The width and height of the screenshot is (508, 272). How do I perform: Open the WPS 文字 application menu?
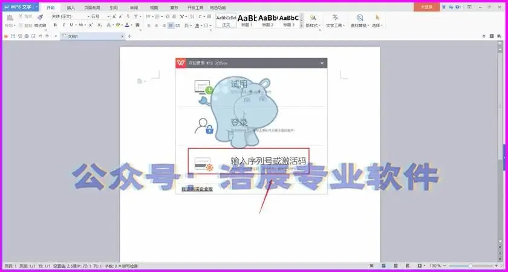point(21,7)
